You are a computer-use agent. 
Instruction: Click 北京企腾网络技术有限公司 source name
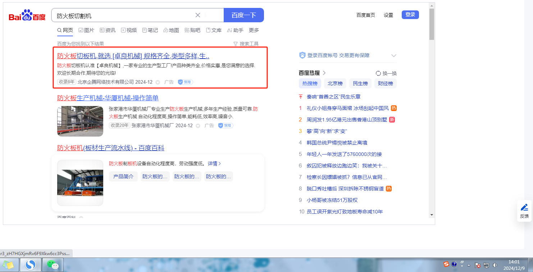tap(106, 82)
